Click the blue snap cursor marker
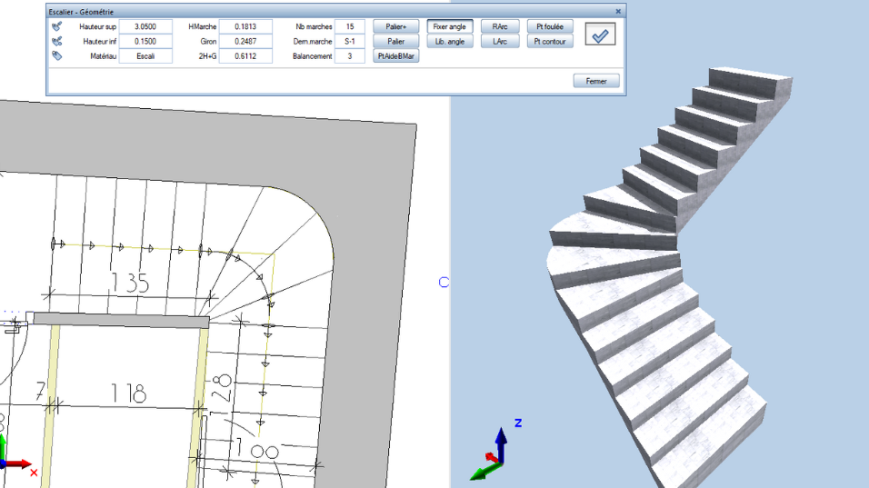The height and width of the screenshot is (488, 869). point(444,282)
